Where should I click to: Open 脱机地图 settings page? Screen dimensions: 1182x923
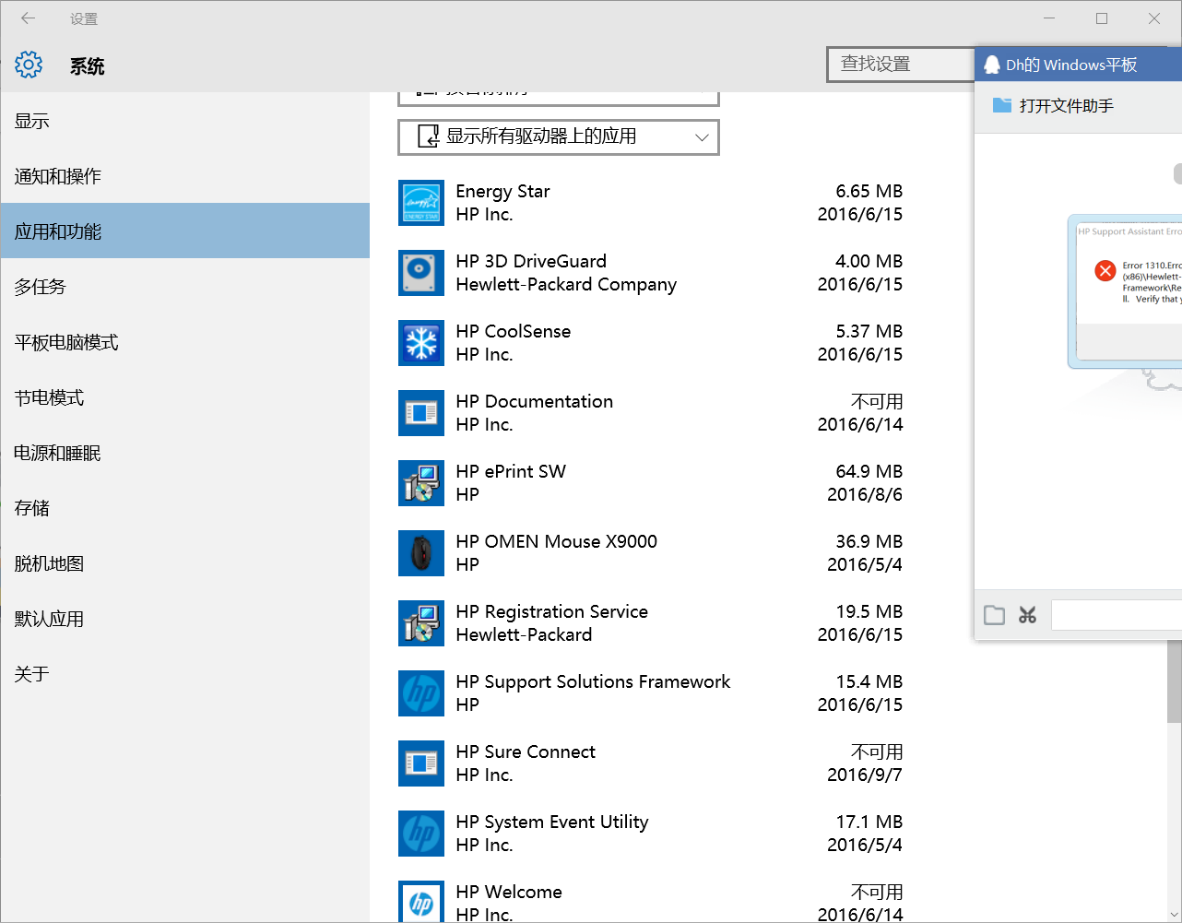click(185, 563)
